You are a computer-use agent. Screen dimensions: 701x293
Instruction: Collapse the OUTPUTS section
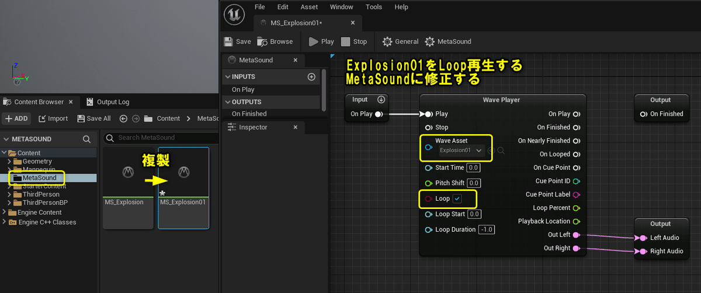pos(228,102)
